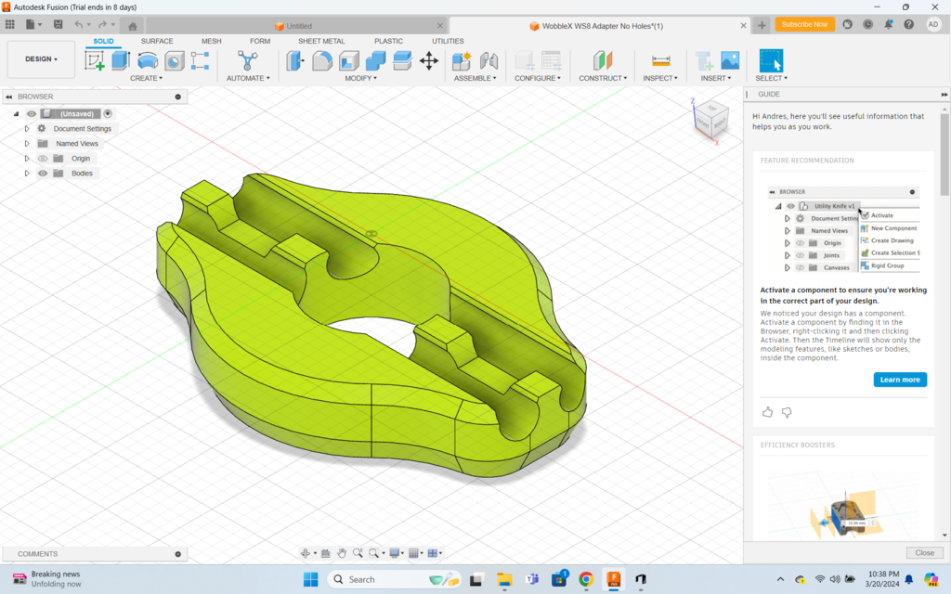
Task: Hide the Bodies folder
Action: pyautogui.click(x=44, y=174)
